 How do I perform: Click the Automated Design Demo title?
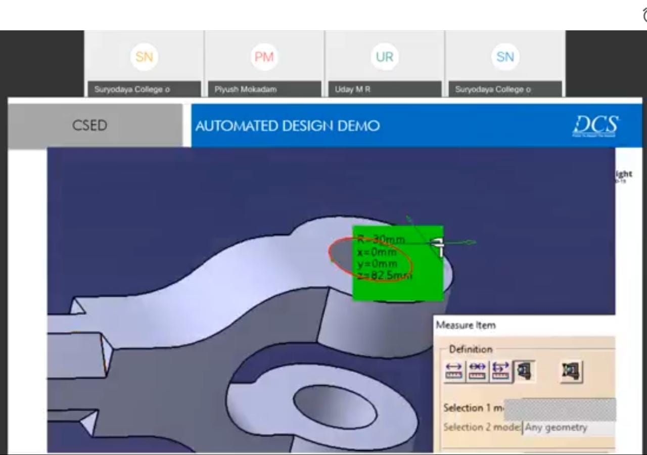[x=287, y=126]
